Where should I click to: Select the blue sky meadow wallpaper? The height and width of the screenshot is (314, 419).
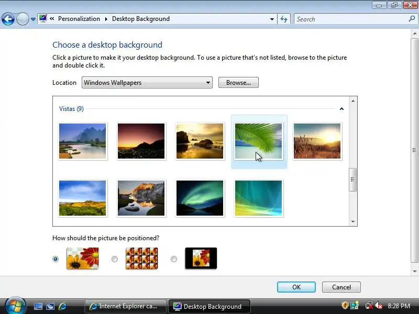click(x=83, y=198)
